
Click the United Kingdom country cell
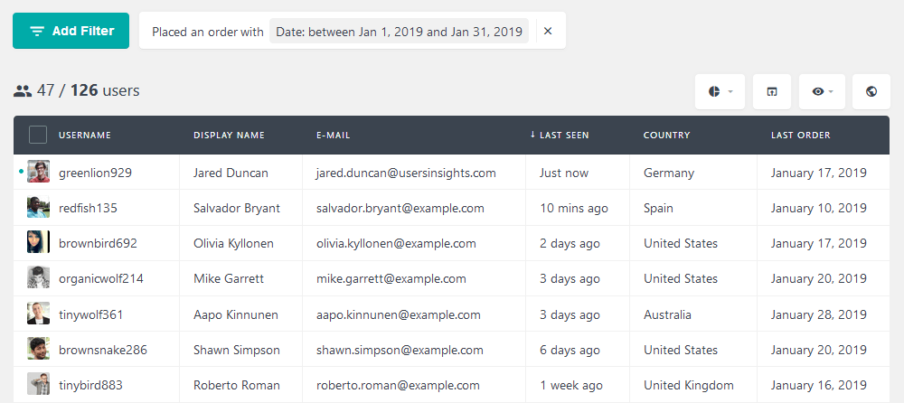pos(688,385)
